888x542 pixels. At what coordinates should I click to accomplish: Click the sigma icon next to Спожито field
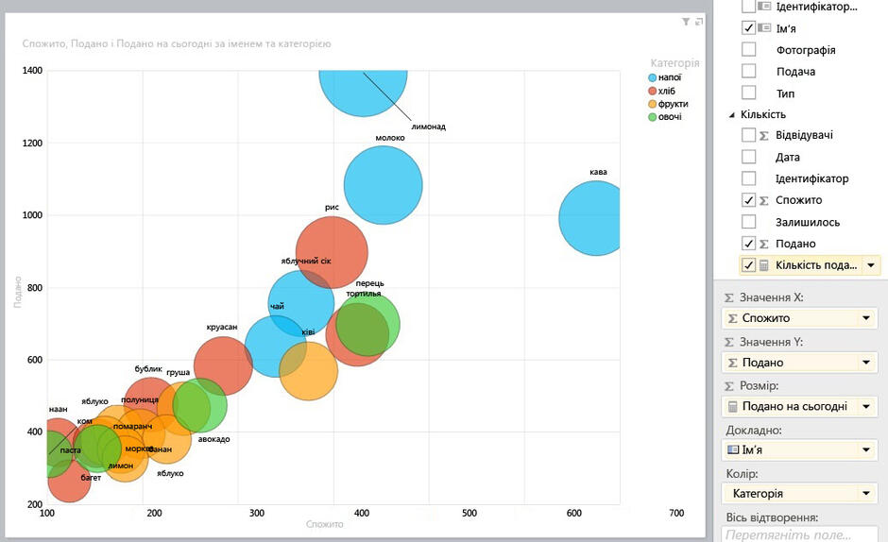click(x=764, y=200)
